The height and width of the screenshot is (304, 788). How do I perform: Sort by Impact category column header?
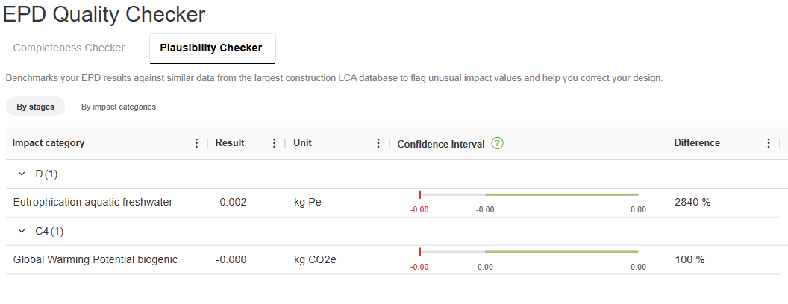coord(49,143)
